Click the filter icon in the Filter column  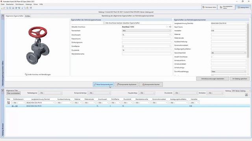(8, 103)
